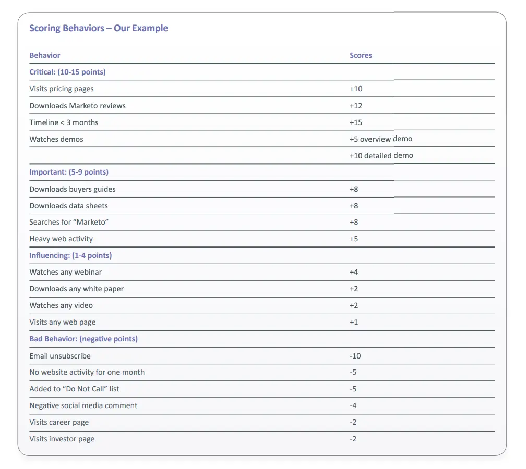Click the Downloads Marketo reviews entry
526x469 pixels.
click(78, 105)
